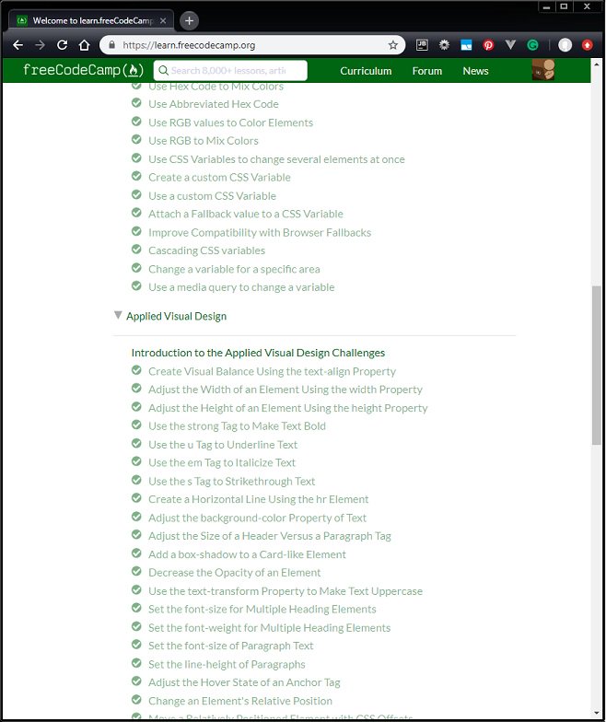Viewport: 606px width, 722px height.
Task: Bookmark this page with the star icon
Action: point(392,45)
